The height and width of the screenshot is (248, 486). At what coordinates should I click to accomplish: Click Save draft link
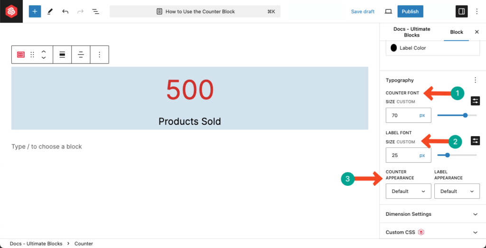coord(363,11)
